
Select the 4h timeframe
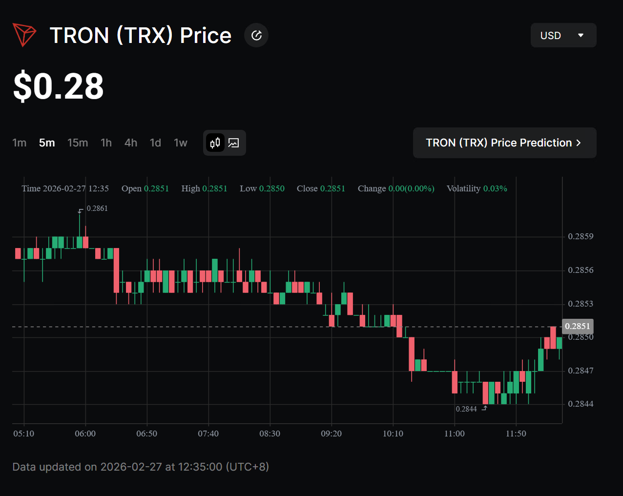131,143
